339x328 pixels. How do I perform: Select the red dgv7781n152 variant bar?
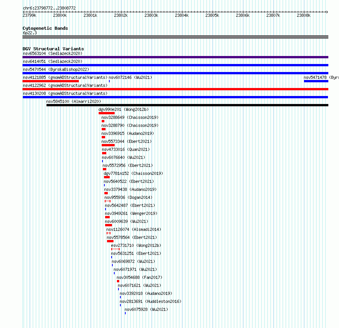[x=107, y=177]
